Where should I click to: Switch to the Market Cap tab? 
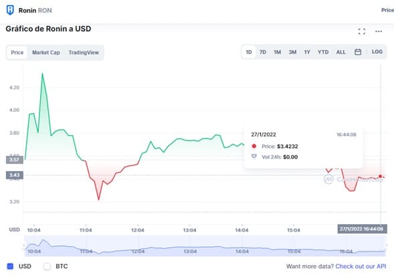[x=46, y=53]
